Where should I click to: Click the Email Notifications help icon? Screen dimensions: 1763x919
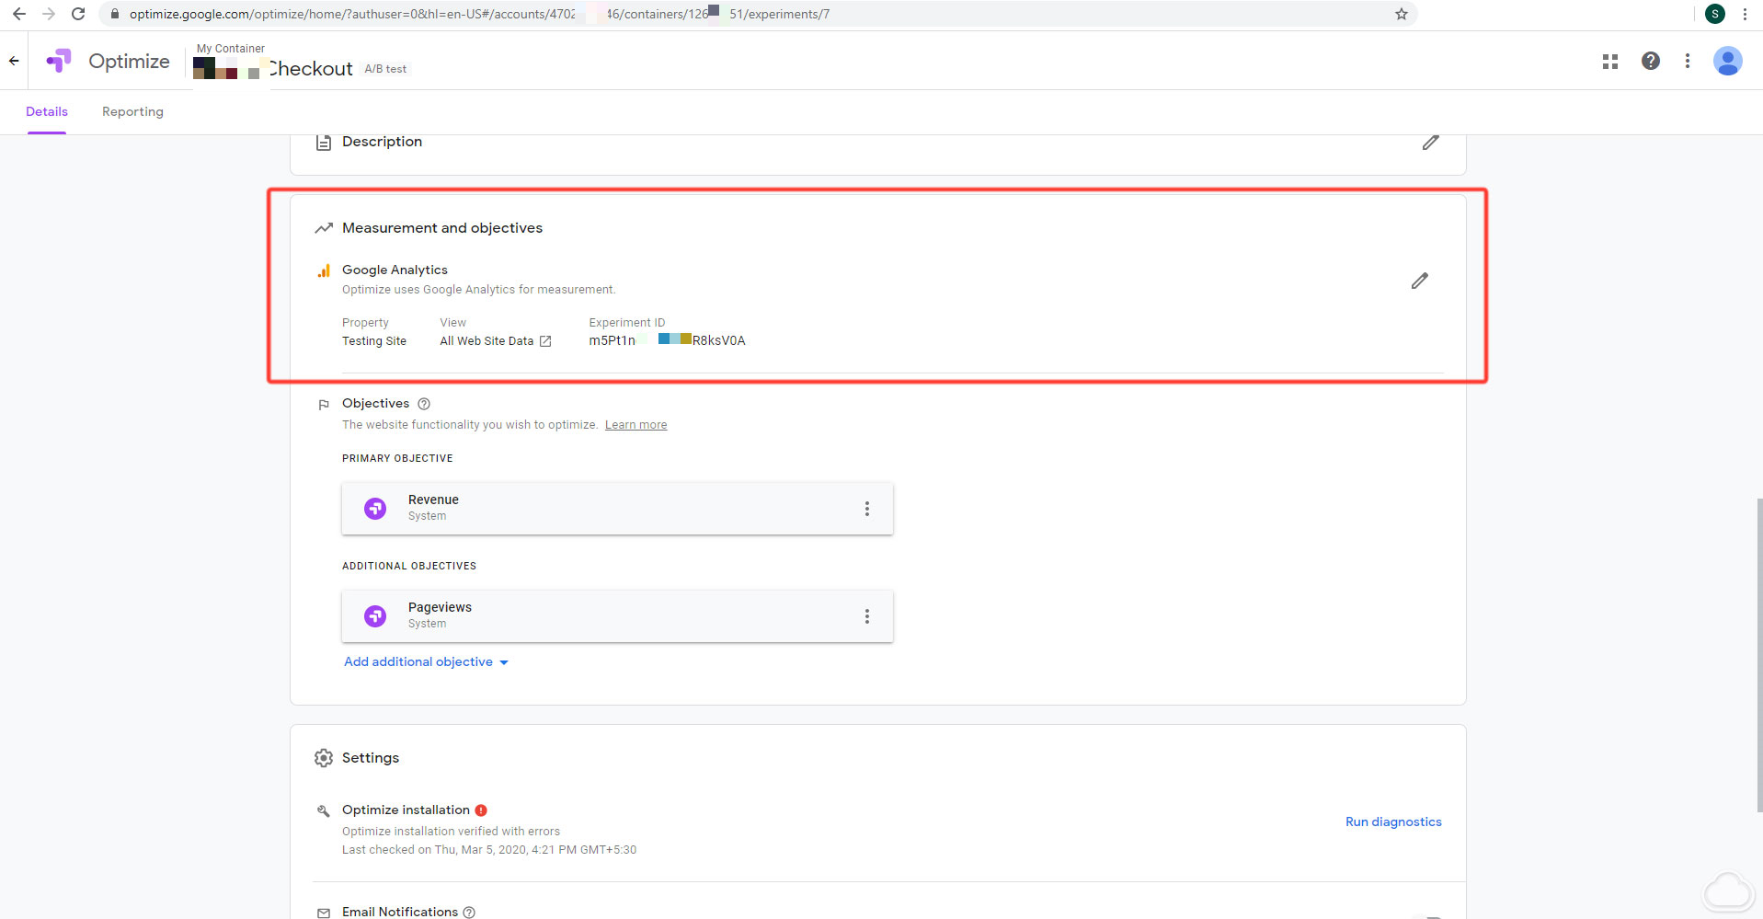pyautogui.click(x=469, y=912)
